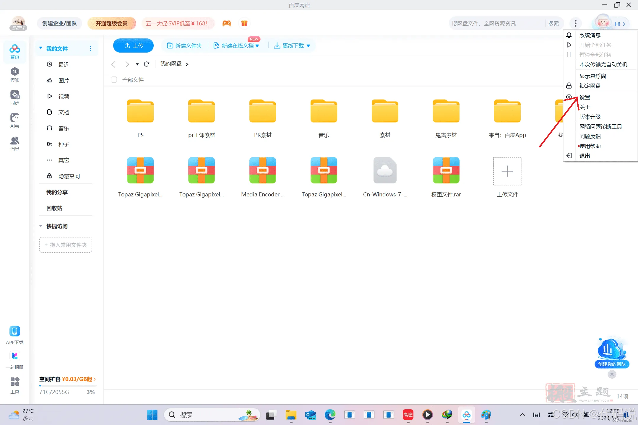The width and height of the screenshot is (638, 425).
Task: Check the 全部文件 select-all checkbox
Action: coord(114,80)
